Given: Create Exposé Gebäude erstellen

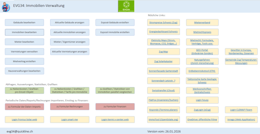Looking at the screenshot, I should click(115, 23).
